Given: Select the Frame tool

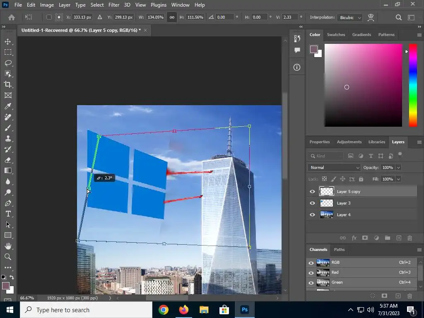Looking at the screenshot, I should (x=8, y=95).
